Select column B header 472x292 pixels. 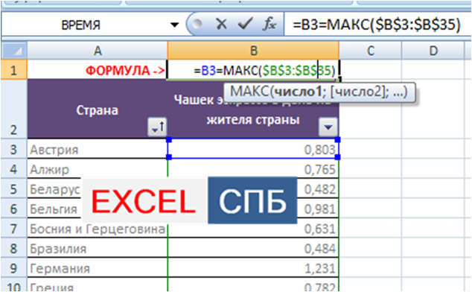coord(253,51)
